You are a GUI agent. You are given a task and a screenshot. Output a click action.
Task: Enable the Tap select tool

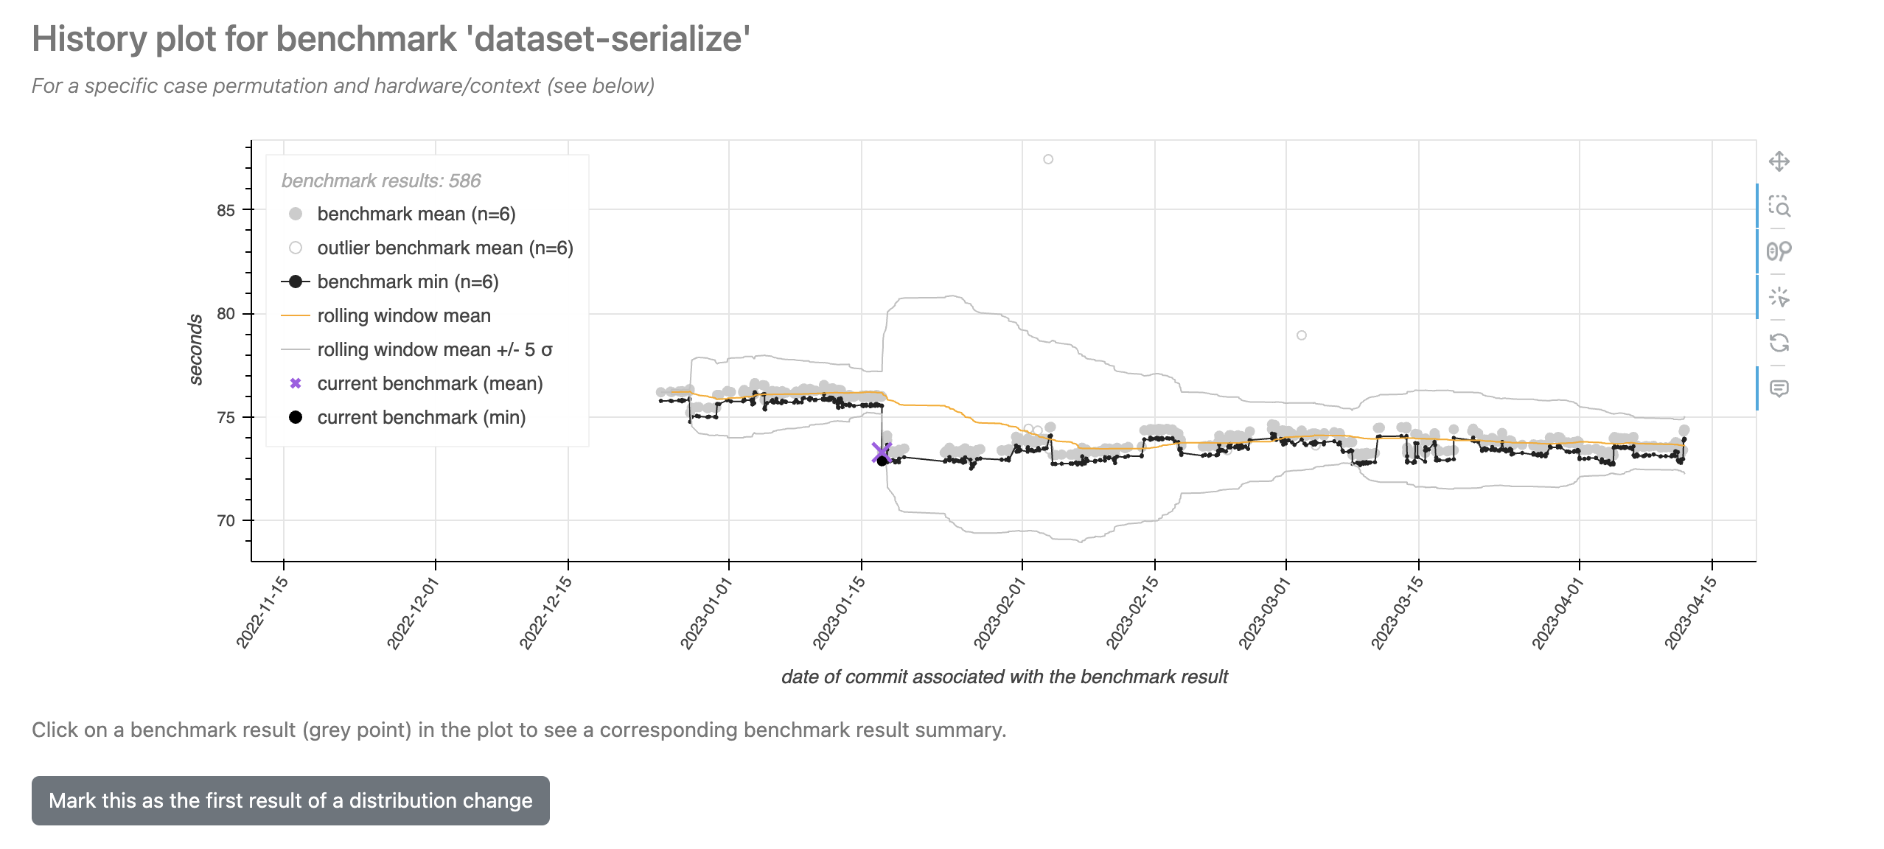tap(1779, 298)
